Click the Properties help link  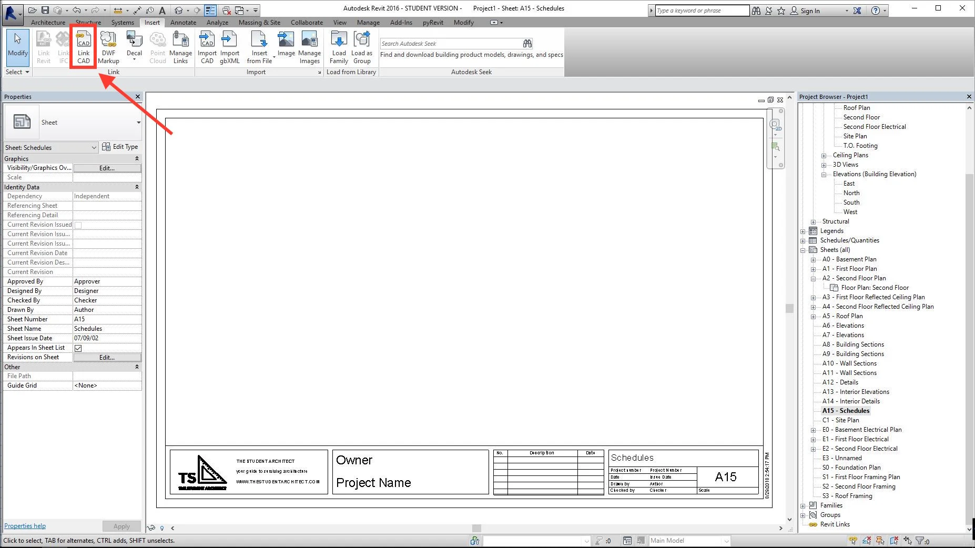(x=24, y=525)
